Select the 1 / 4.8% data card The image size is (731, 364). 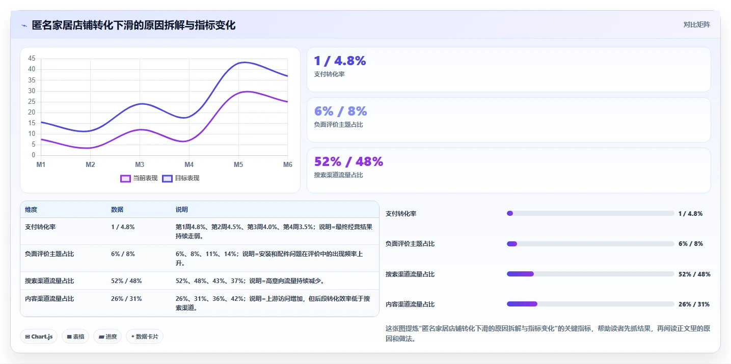coord(508,69)
